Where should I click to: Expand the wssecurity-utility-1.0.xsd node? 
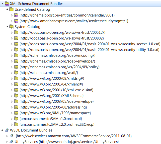(12, 50)
